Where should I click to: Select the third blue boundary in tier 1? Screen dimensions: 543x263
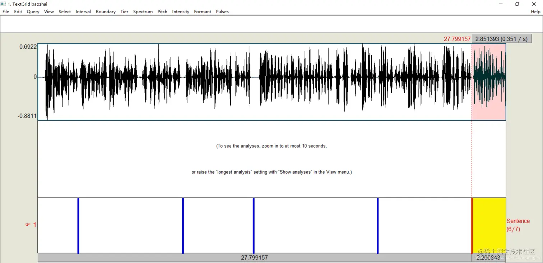254,225
